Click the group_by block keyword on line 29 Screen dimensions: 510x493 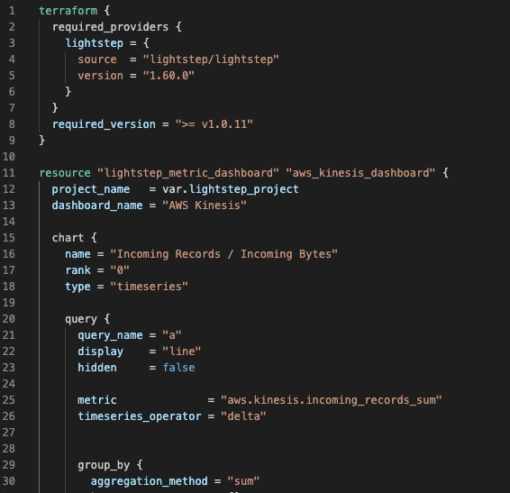(104, 465)
